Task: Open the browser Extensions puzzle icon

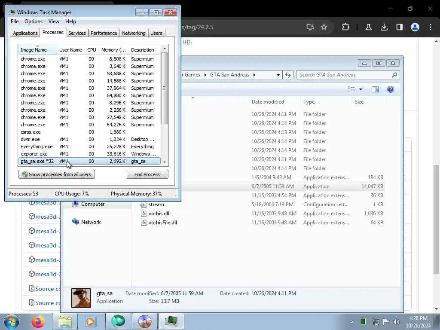Action: point(346,27)
